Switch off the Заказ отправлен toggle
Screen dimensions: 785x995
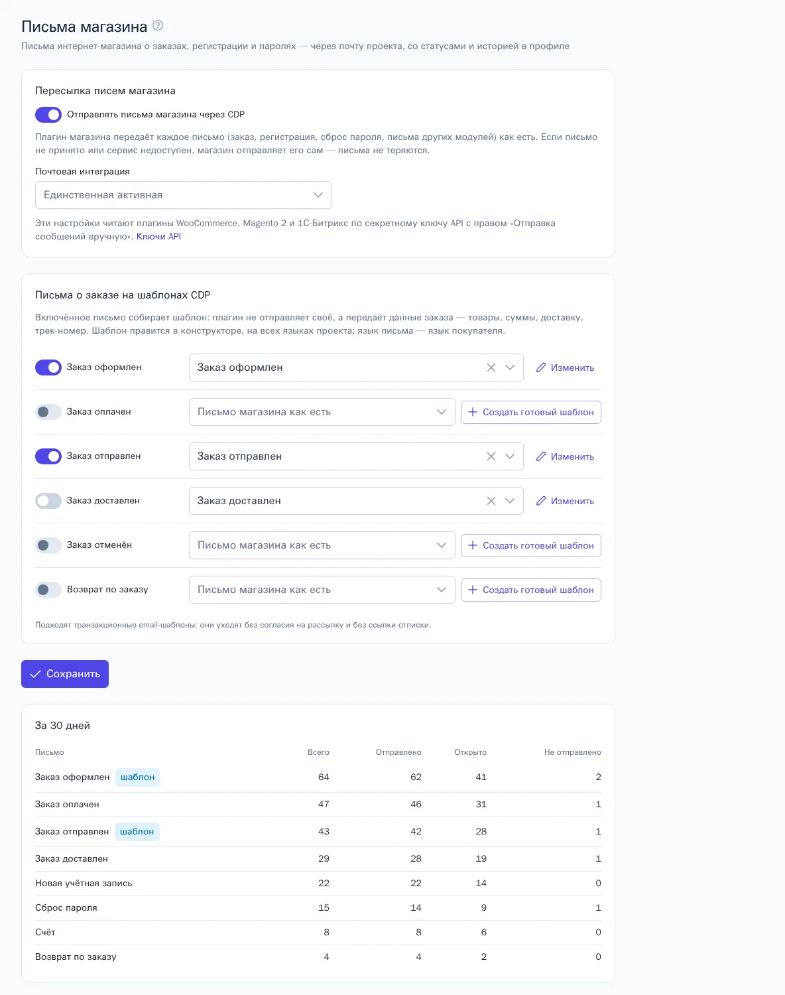click(x=48, y=456)
